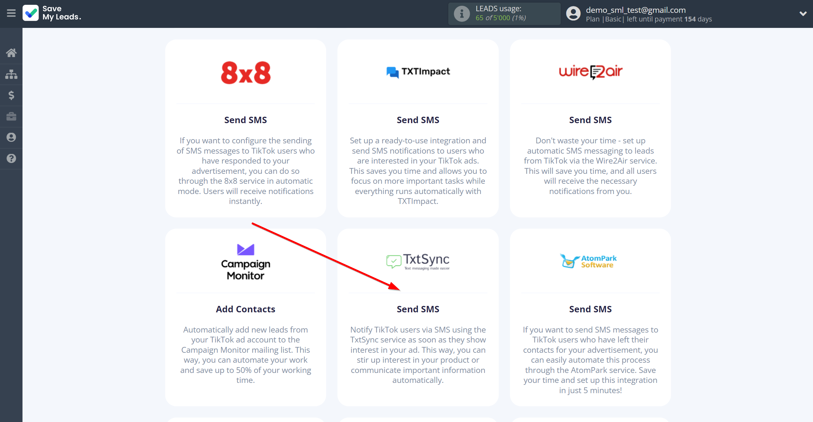The width and height of the screenshot is (813, 422).
Task: Click Add Contacts under Campaign Monitor
Action: 246,309
